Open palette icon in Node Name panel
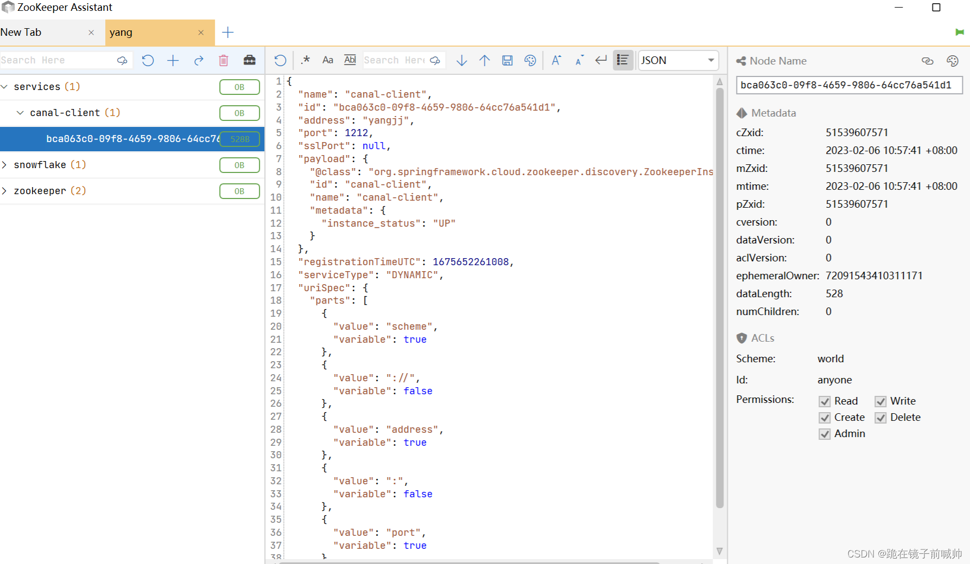Screen dimensions: 970x564 [x=953, y=61]
